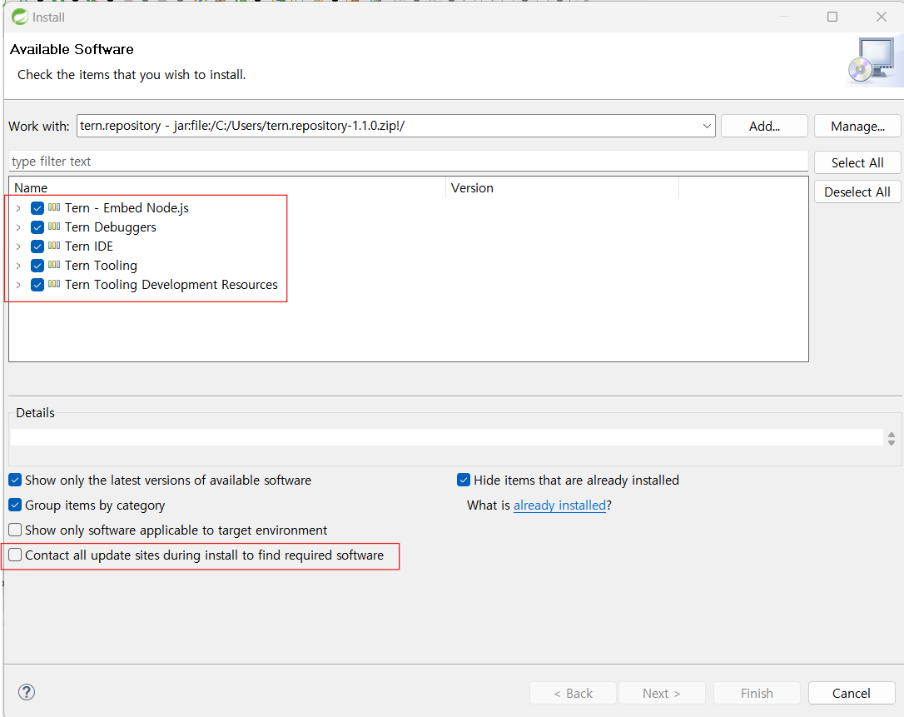Click category icon beside Tern Tooling Development Resources

54,284
